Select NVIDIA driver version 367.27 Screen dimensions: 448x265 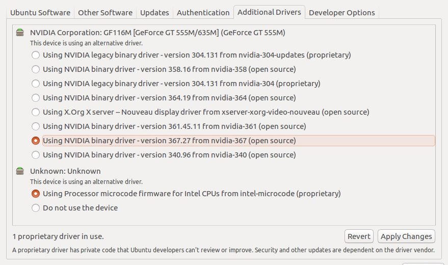pos(36,140)
